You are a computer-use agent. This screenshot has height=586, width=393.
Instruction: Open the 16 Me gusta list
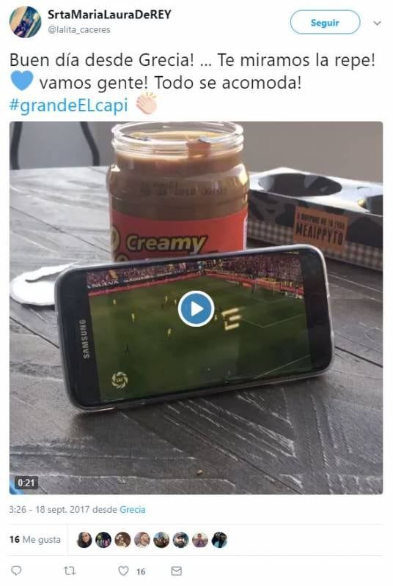pyautogui.click(x=35, y=539)
